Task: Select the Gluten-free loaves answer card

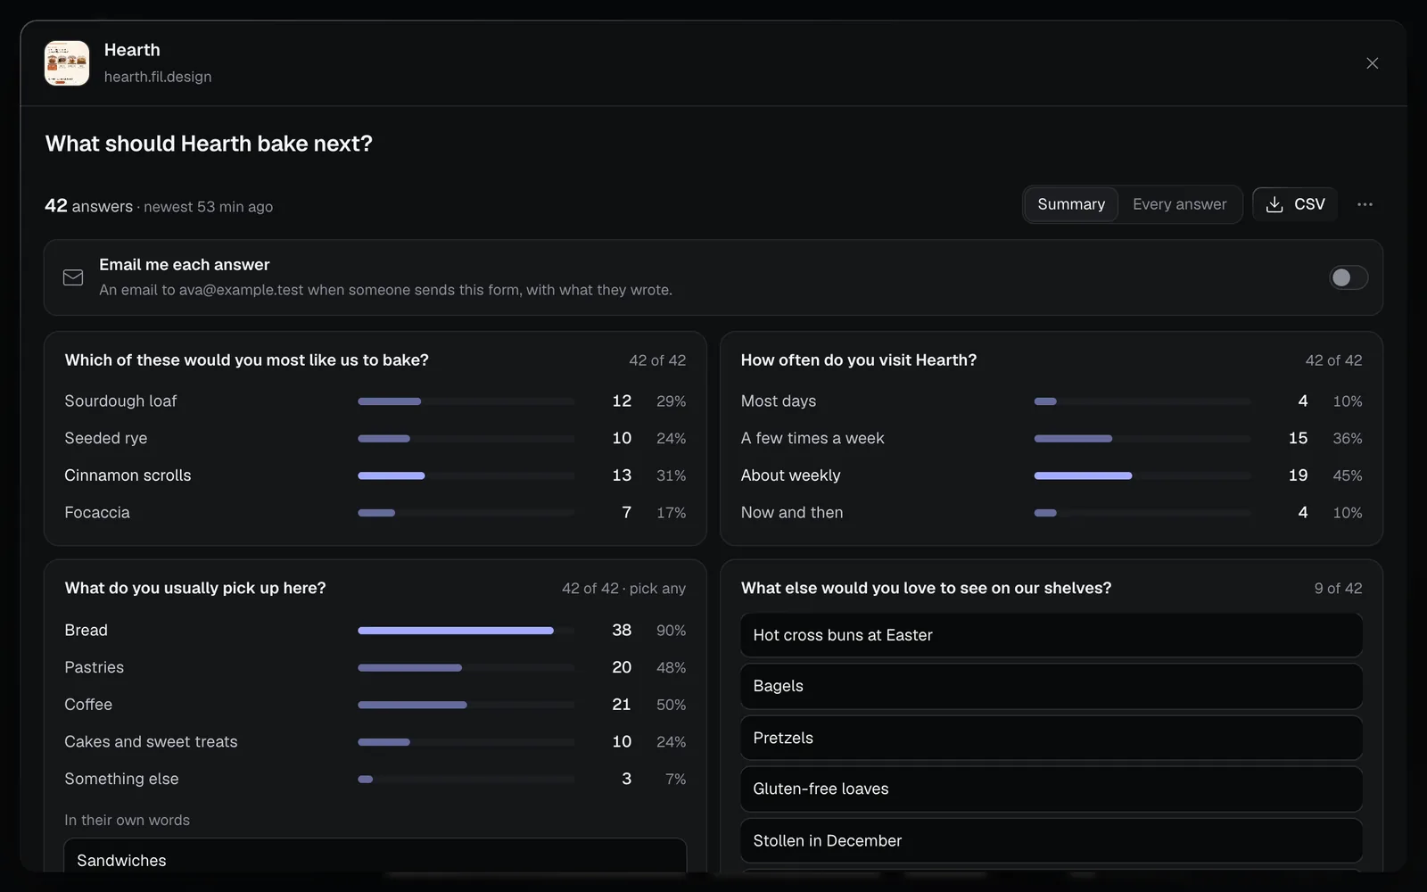Action: pos(1052,789)
